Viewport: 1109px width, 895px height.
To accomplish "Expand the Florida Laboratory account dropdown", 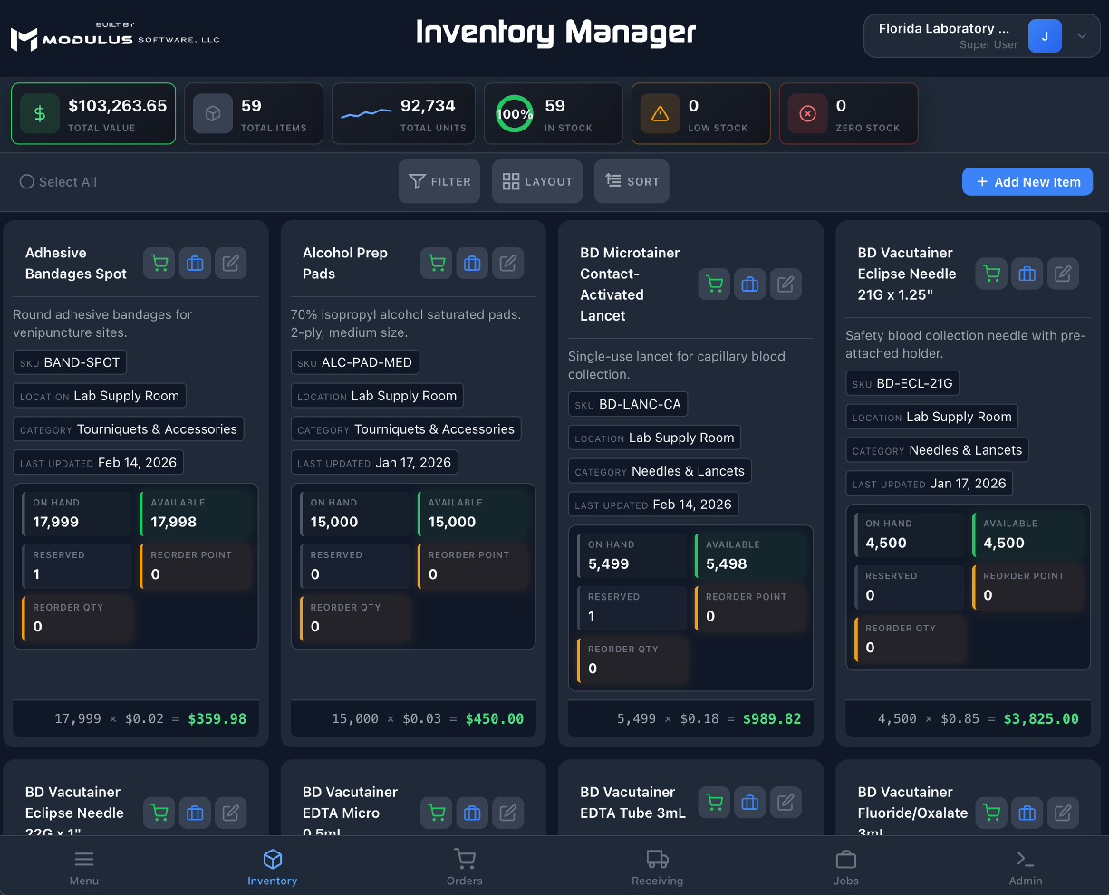I will tap(1082, 36).
